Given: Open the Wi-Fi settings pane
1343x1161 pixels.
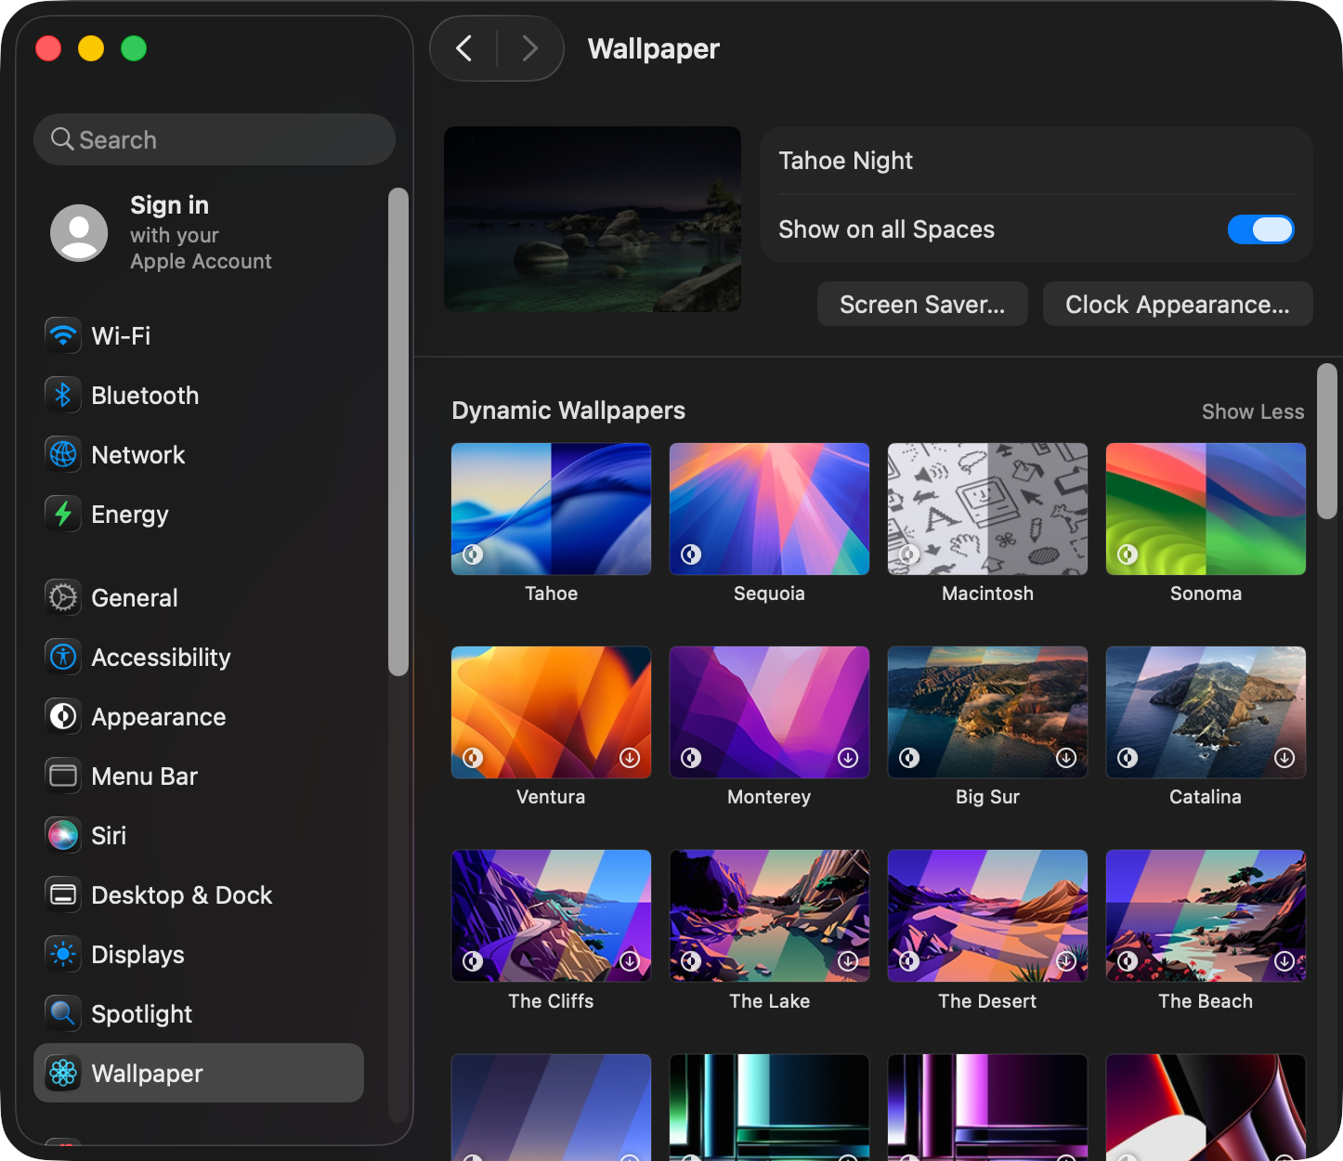Looking at the screenshot, I should [199, 335].
